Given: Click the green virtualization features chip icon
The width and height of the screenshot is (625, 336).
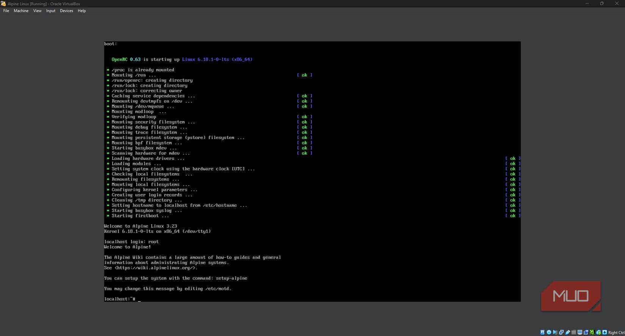Looking at the screenshot, I should pos(592,332).
